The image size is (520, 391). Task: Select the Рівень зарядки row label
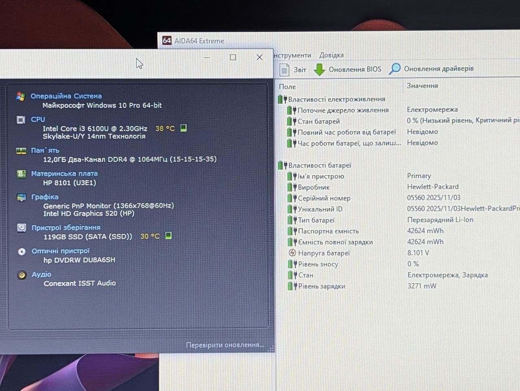pos(322,286)
